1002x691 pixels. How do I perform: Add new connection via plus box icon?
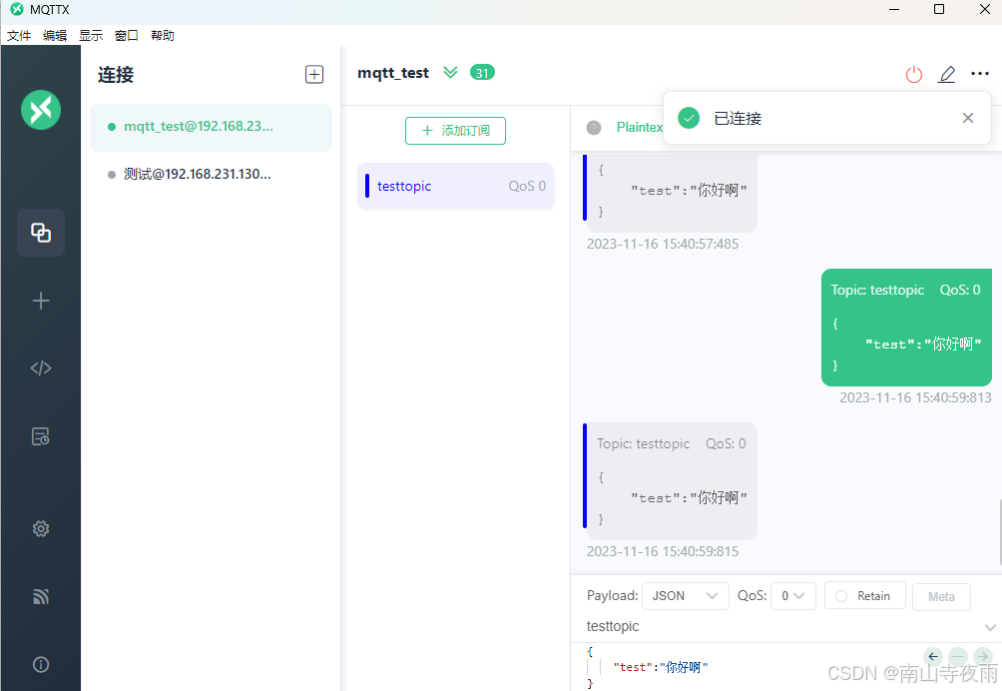point(314,74)
